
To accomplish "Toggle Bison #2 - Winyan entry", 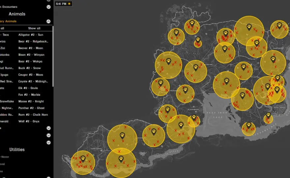I will (31, 55).
